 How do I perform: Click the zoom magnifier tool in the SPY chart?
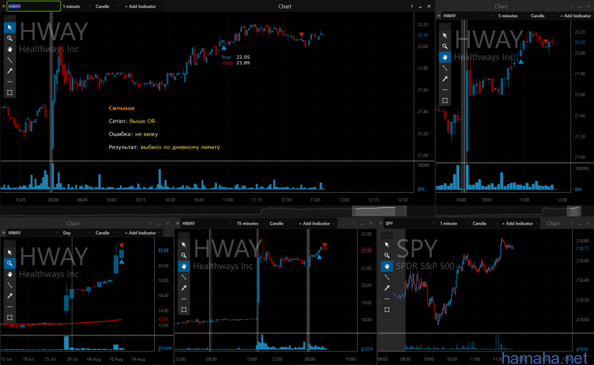pos(387,256)
